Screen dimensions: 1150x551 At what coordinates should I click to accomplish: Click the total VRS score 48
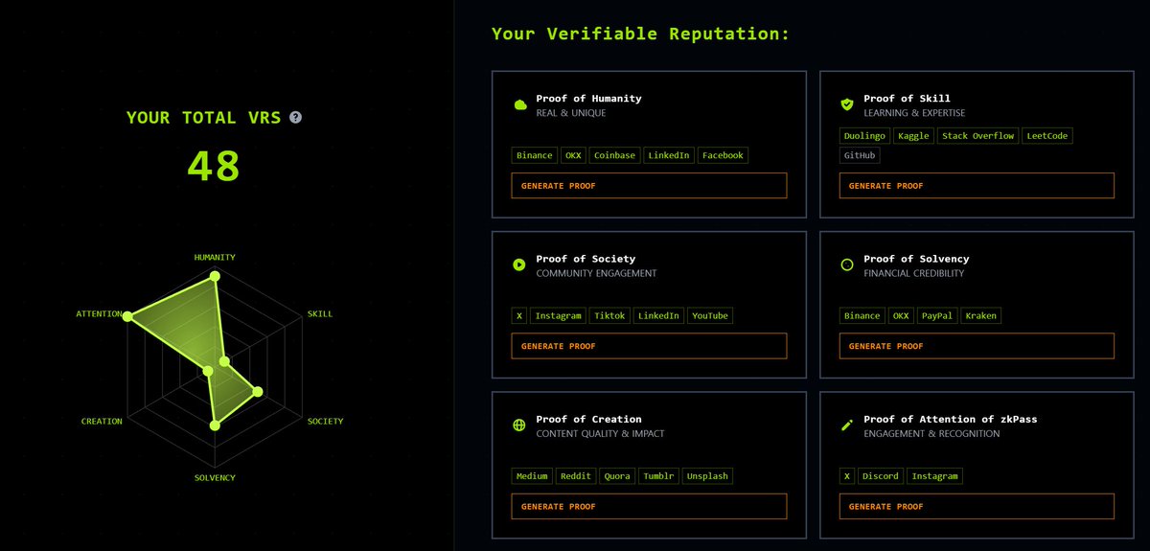(x=214, y=167)
